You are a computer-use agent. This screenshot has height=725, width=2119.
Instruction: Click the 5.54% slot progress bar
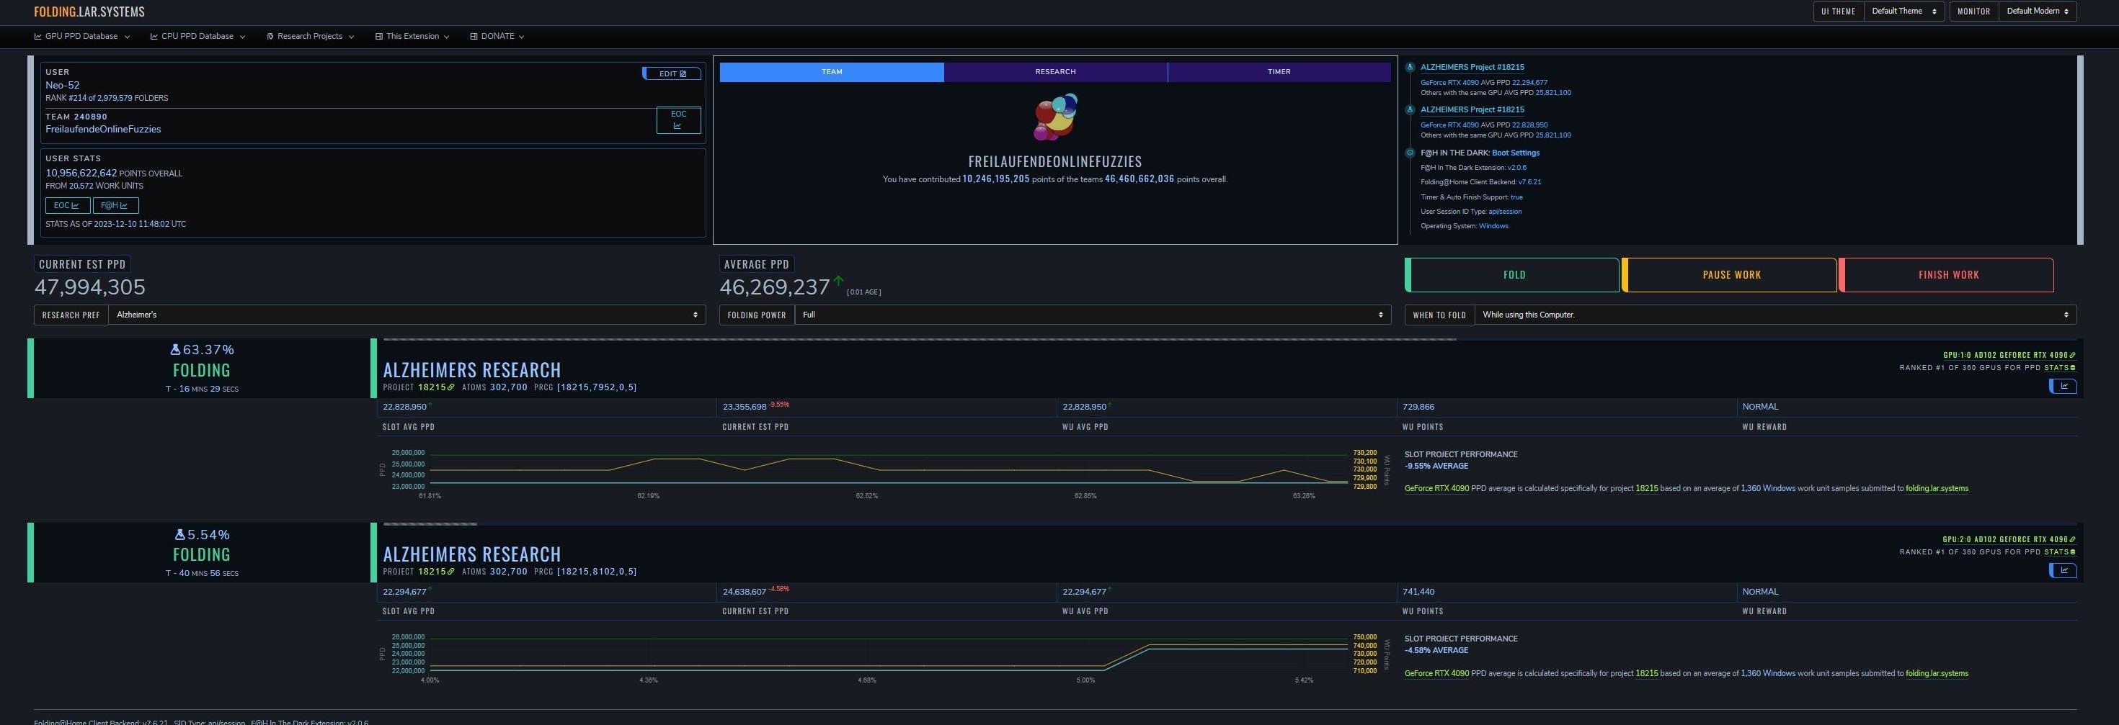pyautogui.click(x=1230, y=523)
